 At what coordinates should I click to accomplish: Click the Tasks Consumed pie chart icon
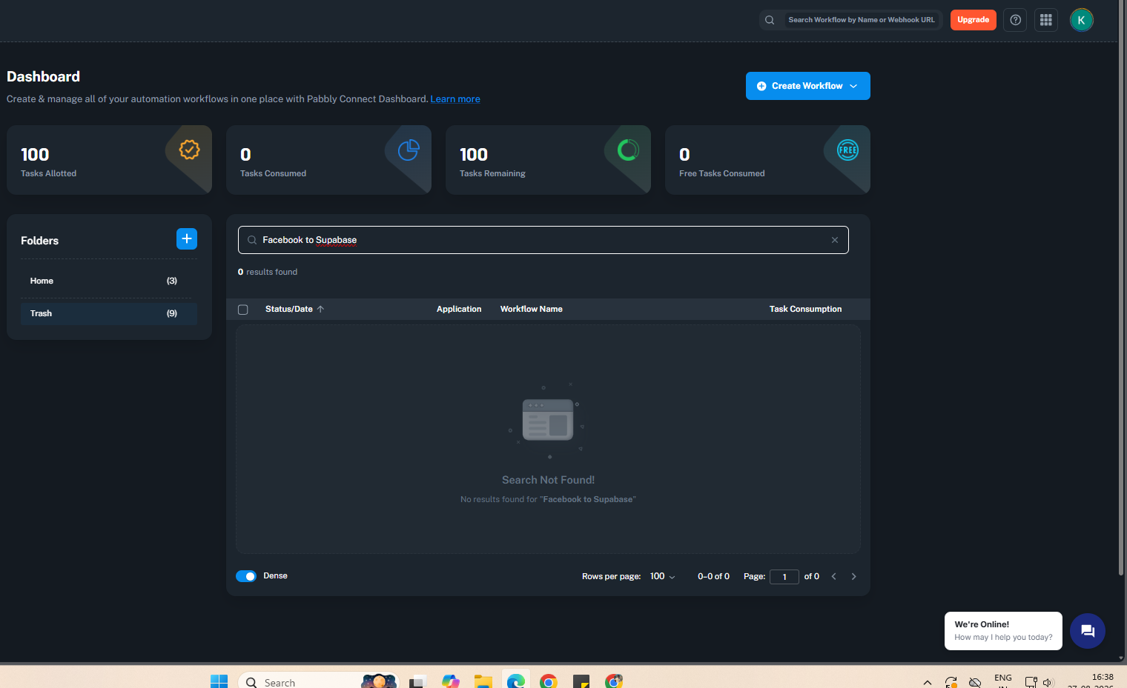tap(409, 150)
